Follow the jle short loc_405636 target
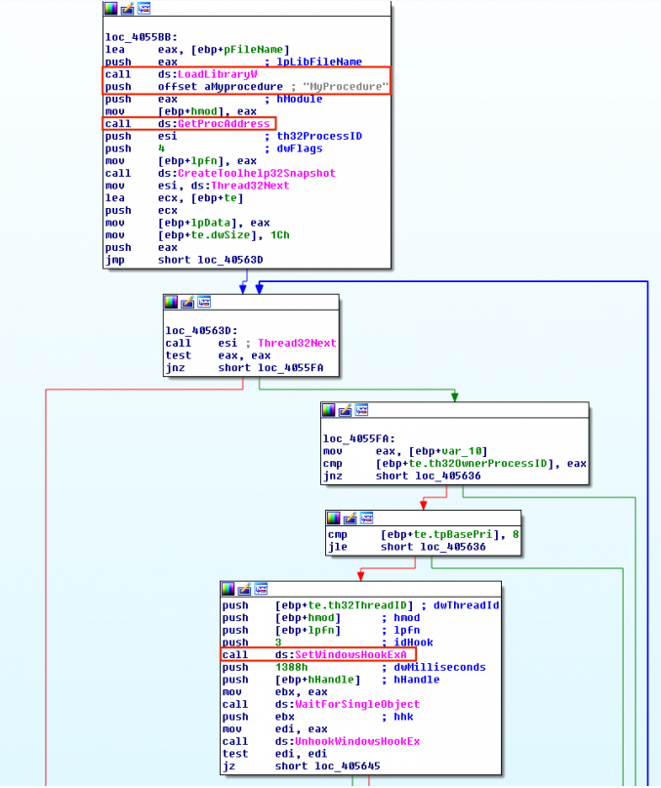Screen dimensions: 661x788 click(x=453, y=547)
